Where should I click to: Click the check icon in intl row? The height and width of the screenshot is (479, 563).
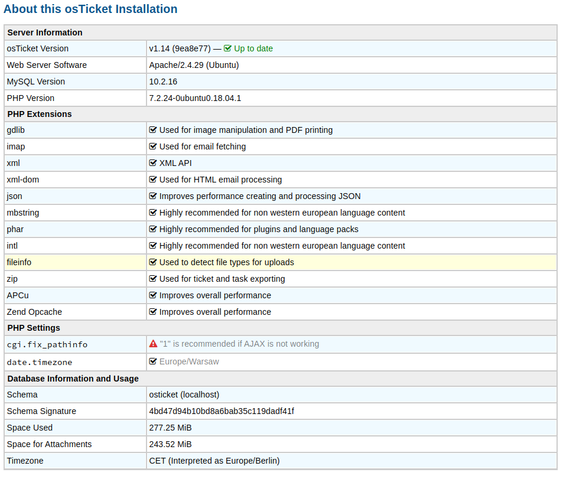pos(153,245)
